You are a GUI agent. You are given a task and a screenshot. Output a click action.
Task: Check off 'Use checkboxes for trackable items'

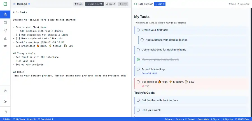(138, 50)
